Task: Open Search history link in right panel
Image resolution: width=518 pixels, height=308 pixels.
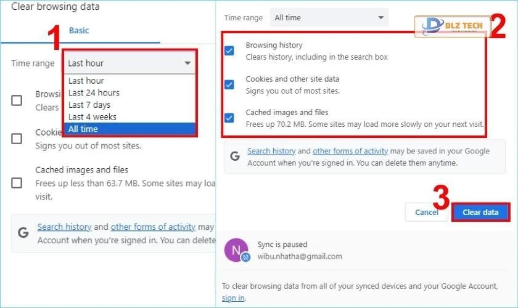Action: (x=271, y=151)
